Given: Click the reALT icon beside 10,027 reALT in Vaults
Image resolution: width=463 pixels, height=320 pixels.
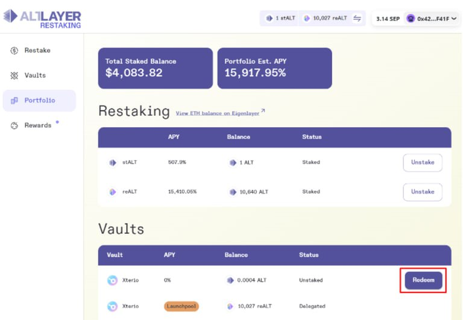Looking at the screenshot, I should [x=230, y=306].
